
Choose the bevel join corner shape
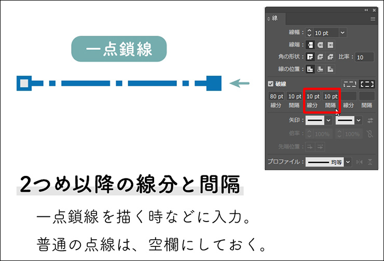[x=330, y=57]
